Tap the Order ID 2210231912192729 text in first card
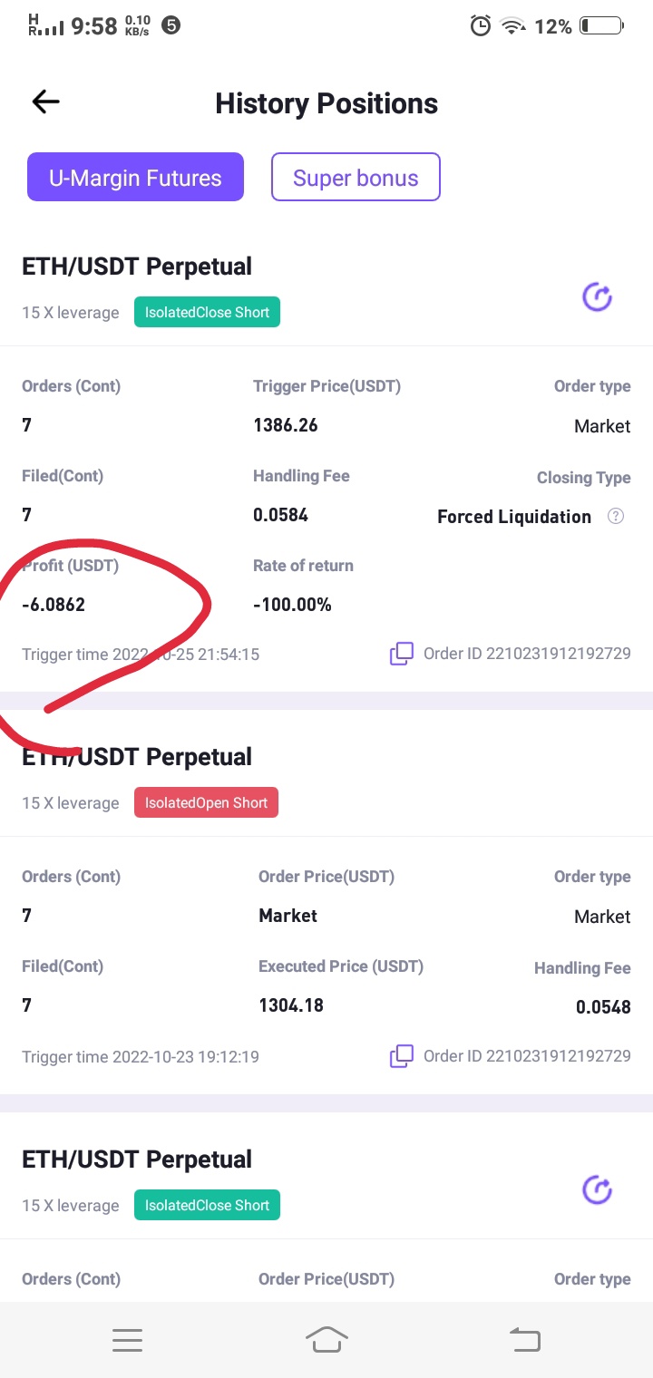 click(527, 654)
